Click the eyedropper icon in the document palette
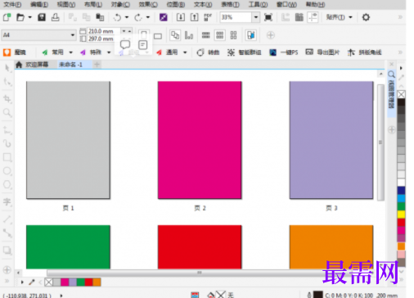 [x=32, y=282]
